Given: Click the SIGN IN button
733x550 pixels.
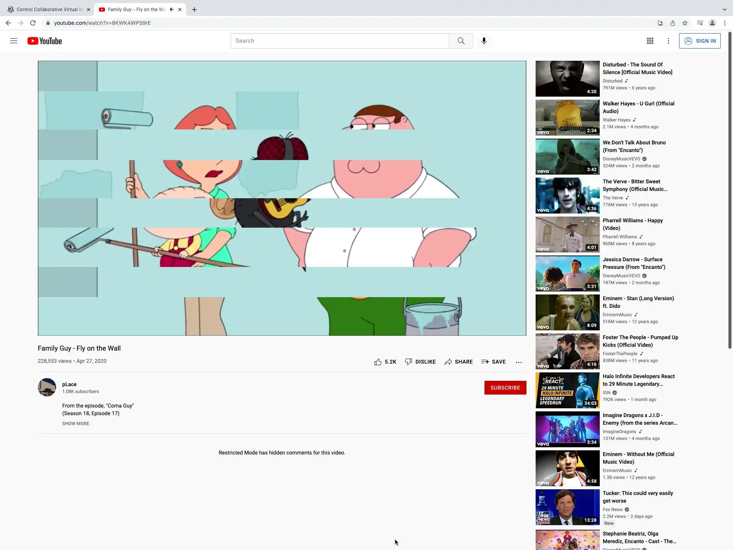Looking at the screenshot, I should 699,41.
